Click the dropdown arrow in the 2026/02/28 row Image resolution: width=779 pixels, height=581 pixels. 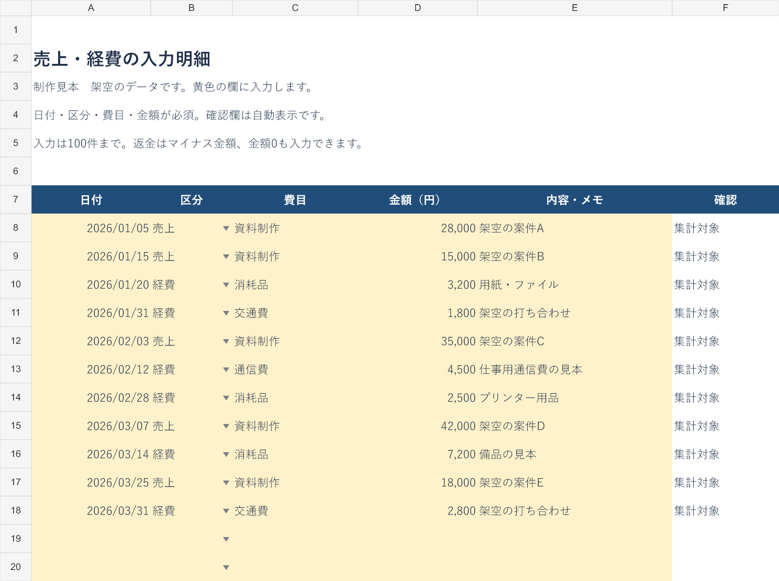pyautogui.click(x=226, y=398)
